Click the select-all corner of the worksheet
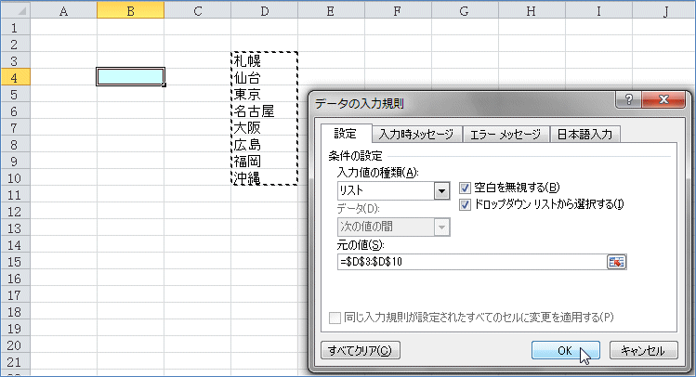Screen dimensions: 696x377 click(x=16, y=10)
